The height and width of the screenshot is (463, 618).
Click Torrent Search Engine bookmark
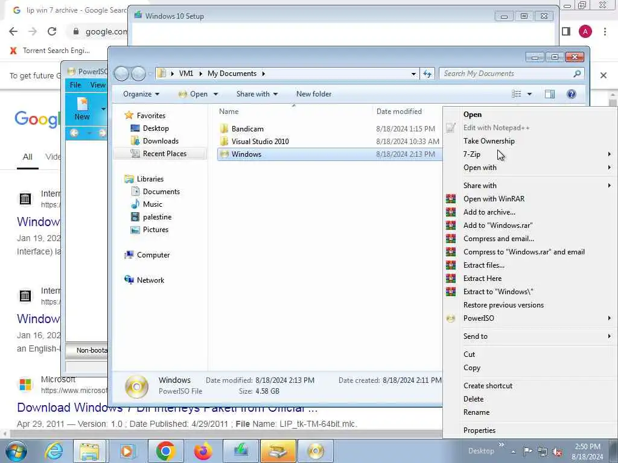click(49, 51)
